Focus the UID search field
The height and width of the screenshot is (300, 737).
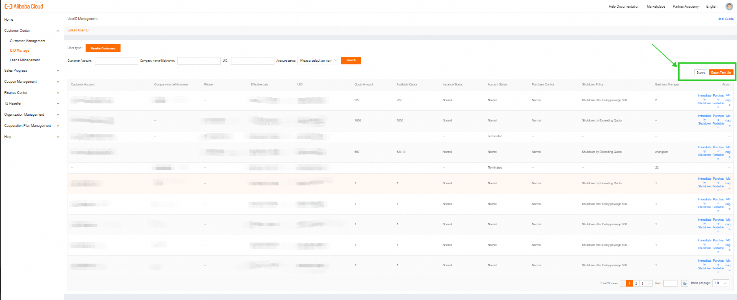tap(253, 61)
